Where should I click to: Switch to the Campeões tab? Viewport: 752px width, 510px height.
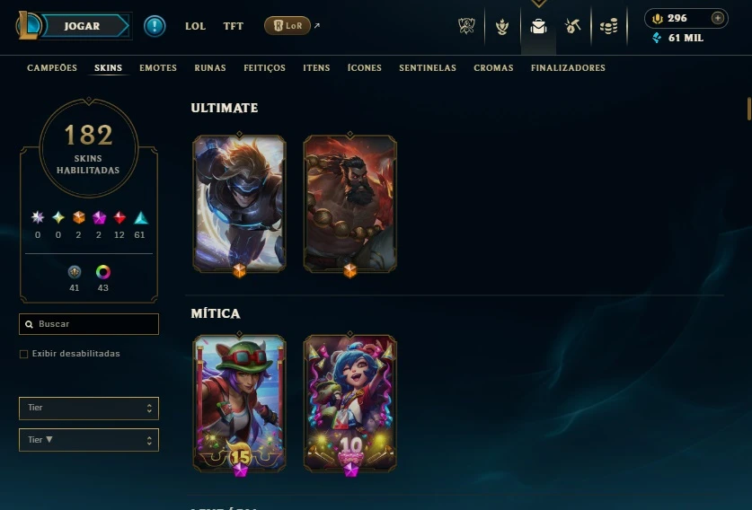[52, 67]
